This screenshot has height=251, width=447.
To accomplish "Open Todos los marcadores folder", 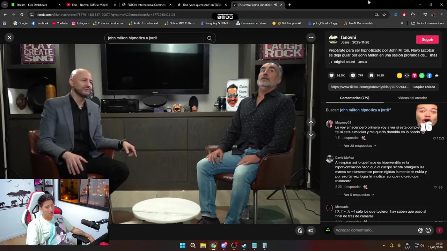I will click(427, 23).
